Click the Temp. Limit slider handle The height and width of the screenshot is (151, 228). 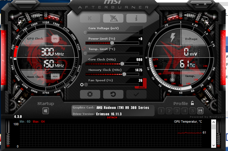click(85, 54)
